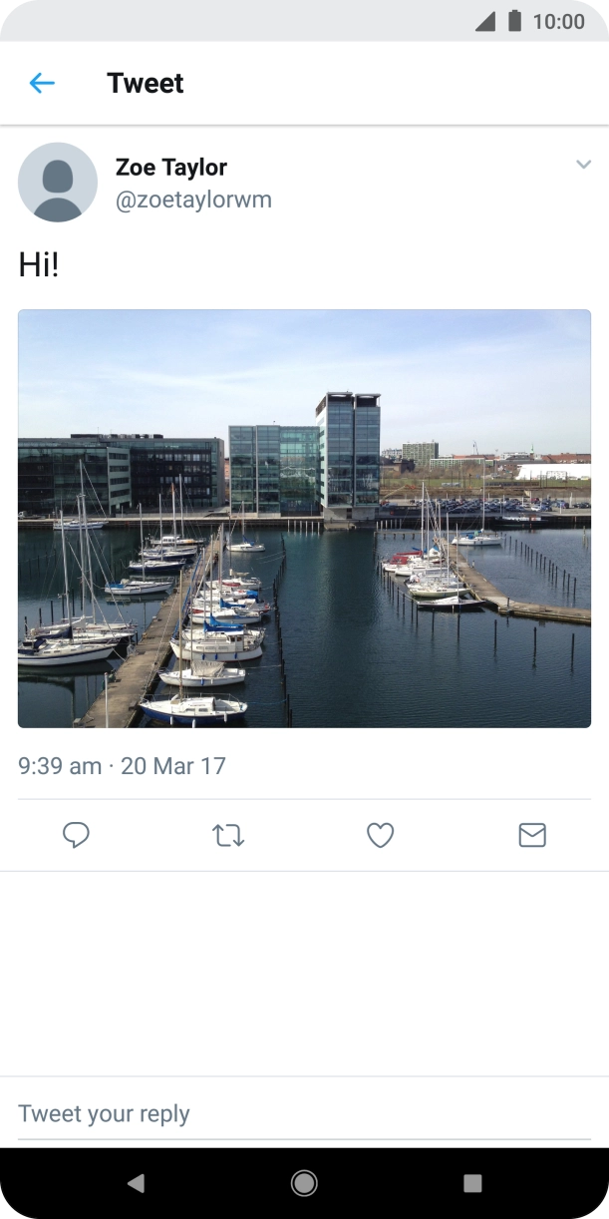Open the marina harbor photo
The width and height of the screenshot is (609, 1219).
tap(304, 519)
